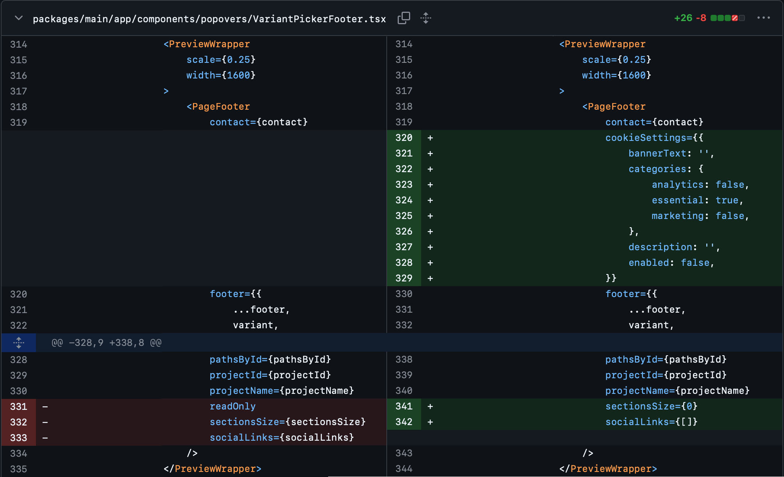Select line number 320 in the right column
Image resolution: width=784 pixels, height=477 pixels.
(x=404, y=138)
